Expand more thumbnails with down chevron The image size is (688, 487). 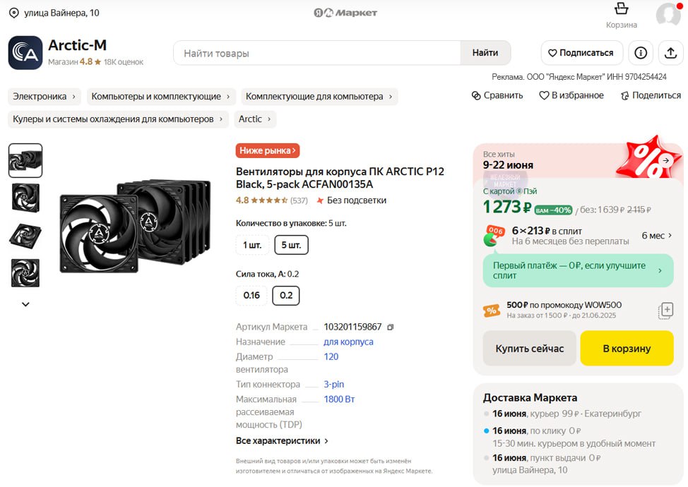25,304
